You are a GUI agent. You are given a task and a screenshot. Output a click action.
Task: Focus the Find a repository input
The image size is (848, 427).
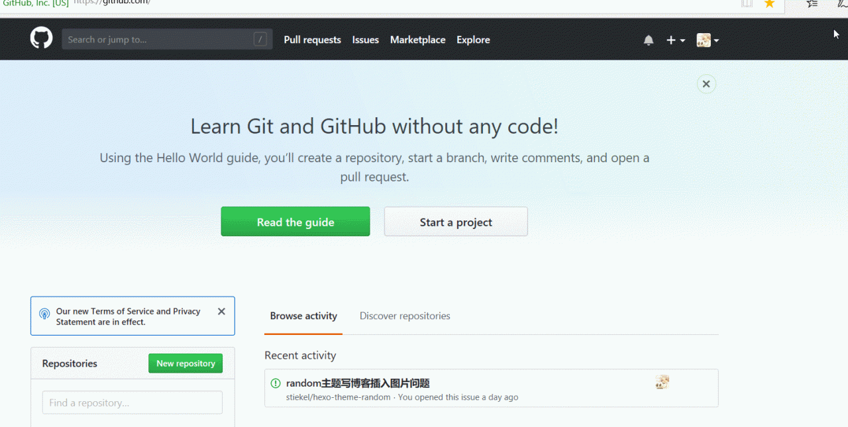point(132,403)
